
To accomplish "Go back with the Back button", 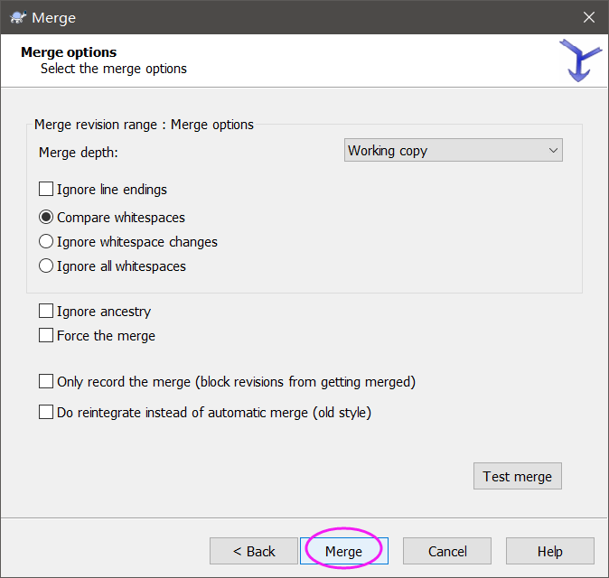I will (x=254, y=551).
